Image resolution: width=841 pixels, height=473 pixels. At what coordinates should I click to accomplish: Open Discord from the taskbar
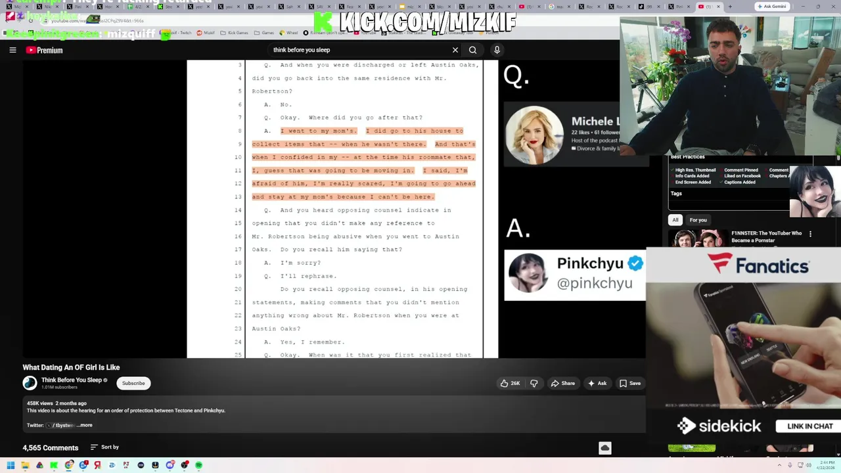point(170,465)
